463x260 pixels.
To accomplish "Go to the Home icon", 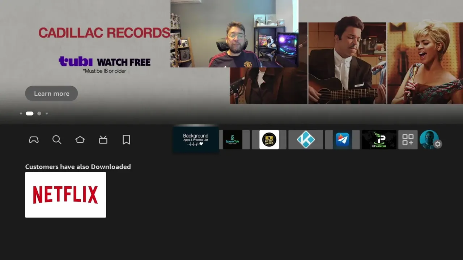I will [x=80, y=140].
